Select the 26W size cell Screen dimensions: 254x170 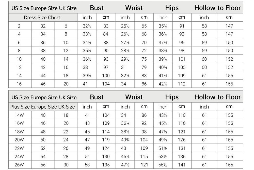point(19,165)
